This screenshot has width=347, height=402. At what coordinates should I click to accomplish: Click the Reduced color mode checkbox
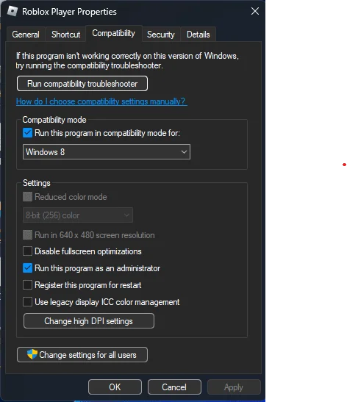[x=27, y=197]
